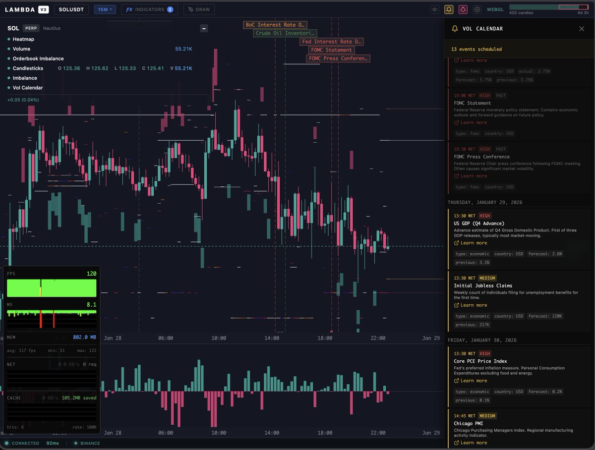Image resolution: width=595 pixels, height=450 pixels.
Task: Click the bell icon beside VOL CALENDAR title
Action: point(455,29)
